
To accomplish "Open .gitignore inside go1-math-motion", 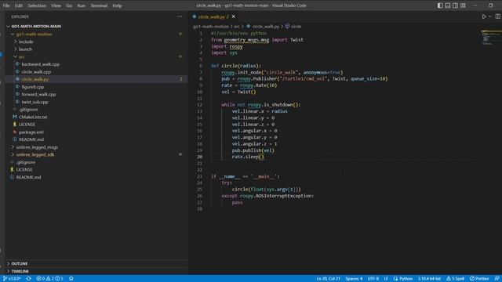I will (x=28, y=110).
